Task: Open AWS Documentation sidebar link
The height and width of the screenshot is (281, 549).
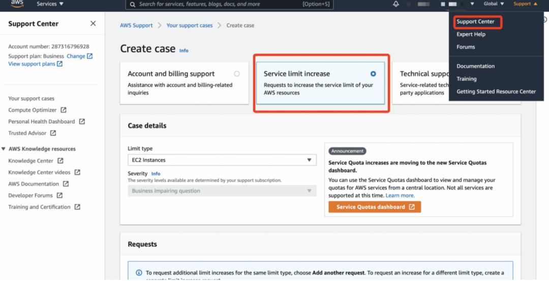Action: [x=34, y=184]
